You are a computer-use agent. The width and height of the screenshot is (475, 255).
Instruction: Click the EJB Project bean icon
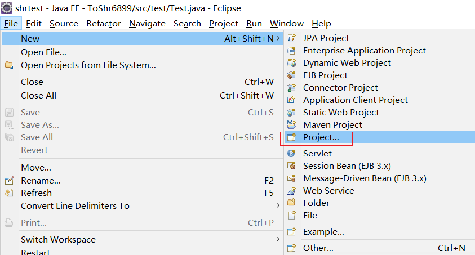coord(291,75)
